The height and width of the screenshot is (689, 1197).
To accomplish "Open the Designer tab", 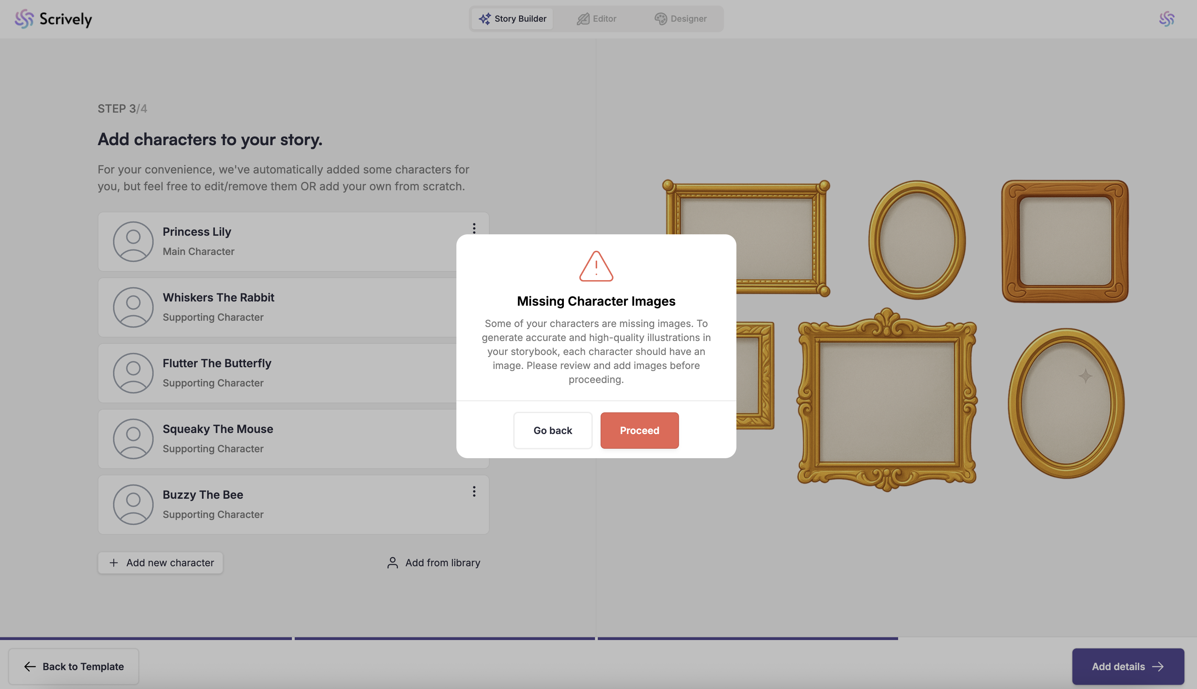I will 680,19.
